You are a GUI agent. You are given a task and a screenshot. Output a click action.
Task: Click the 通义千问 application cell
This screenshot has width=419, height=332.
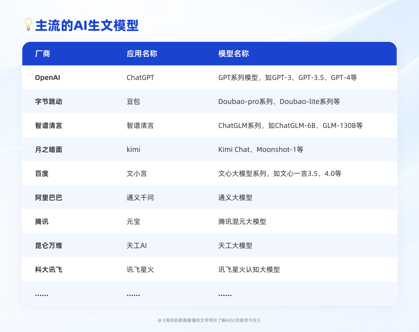pos(140,198)
